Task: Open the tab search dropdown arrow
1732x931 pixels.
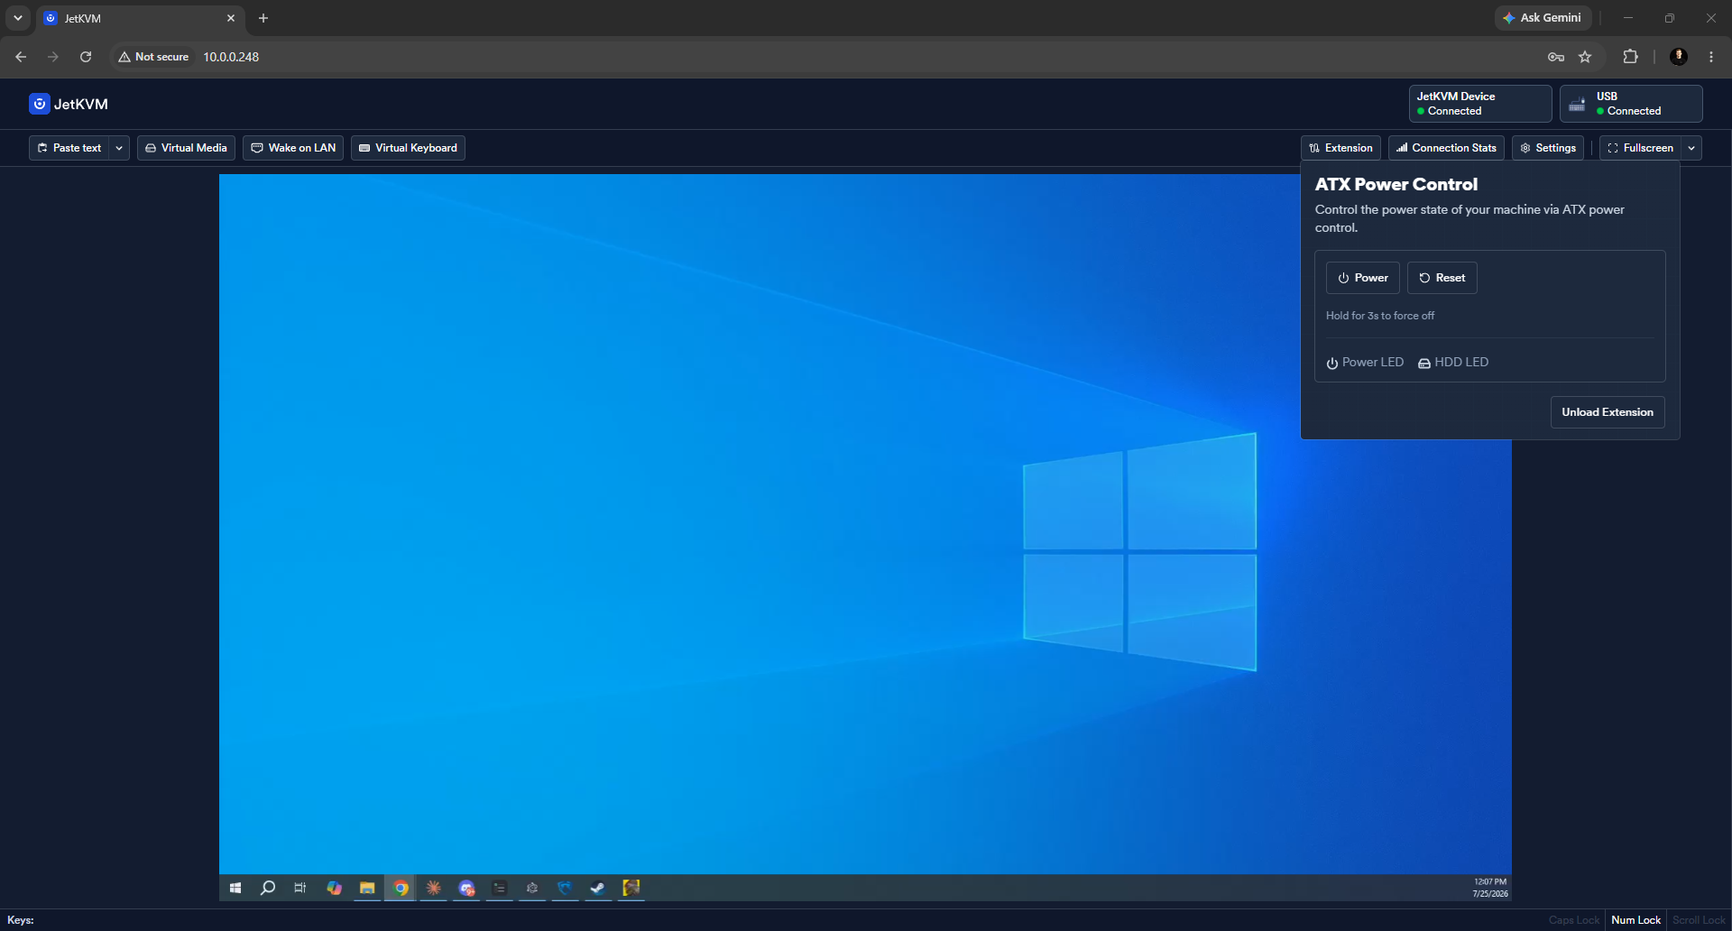Action: [18, 18]
